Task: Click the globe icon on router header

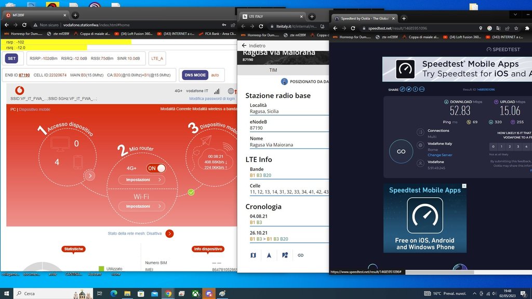Action: pos(231,91)
